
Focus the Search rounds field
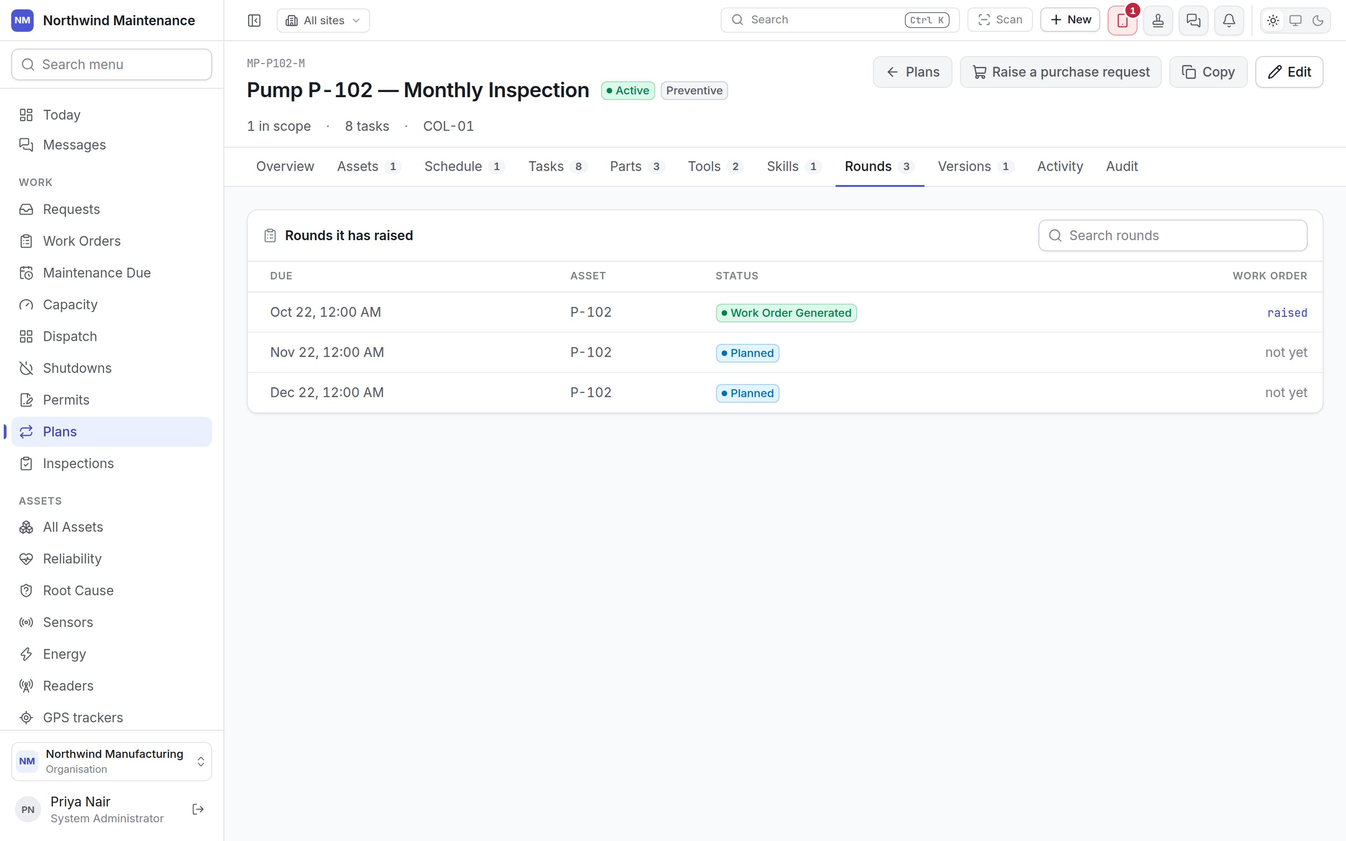pos(1173,235)
